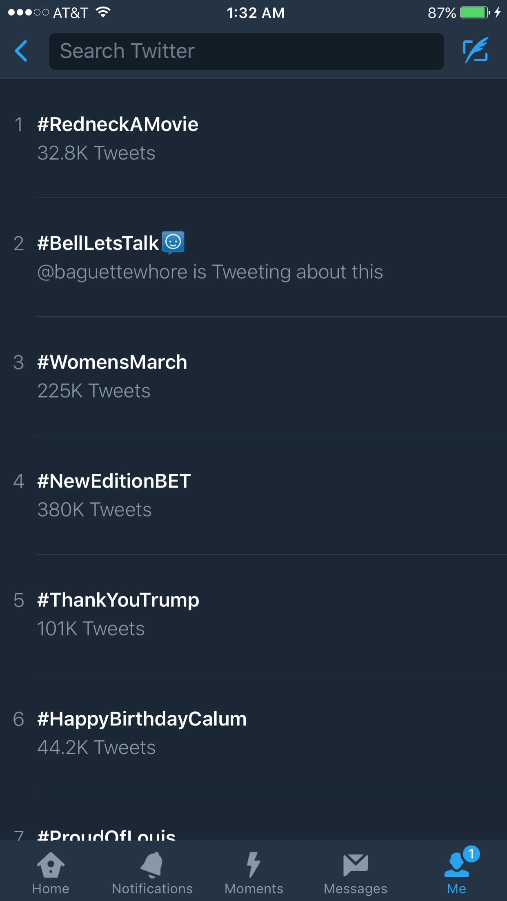View the #ThankYouTrump trending hashtag
The width and height of the screenshot is (507, 901).
coord(118,600)
